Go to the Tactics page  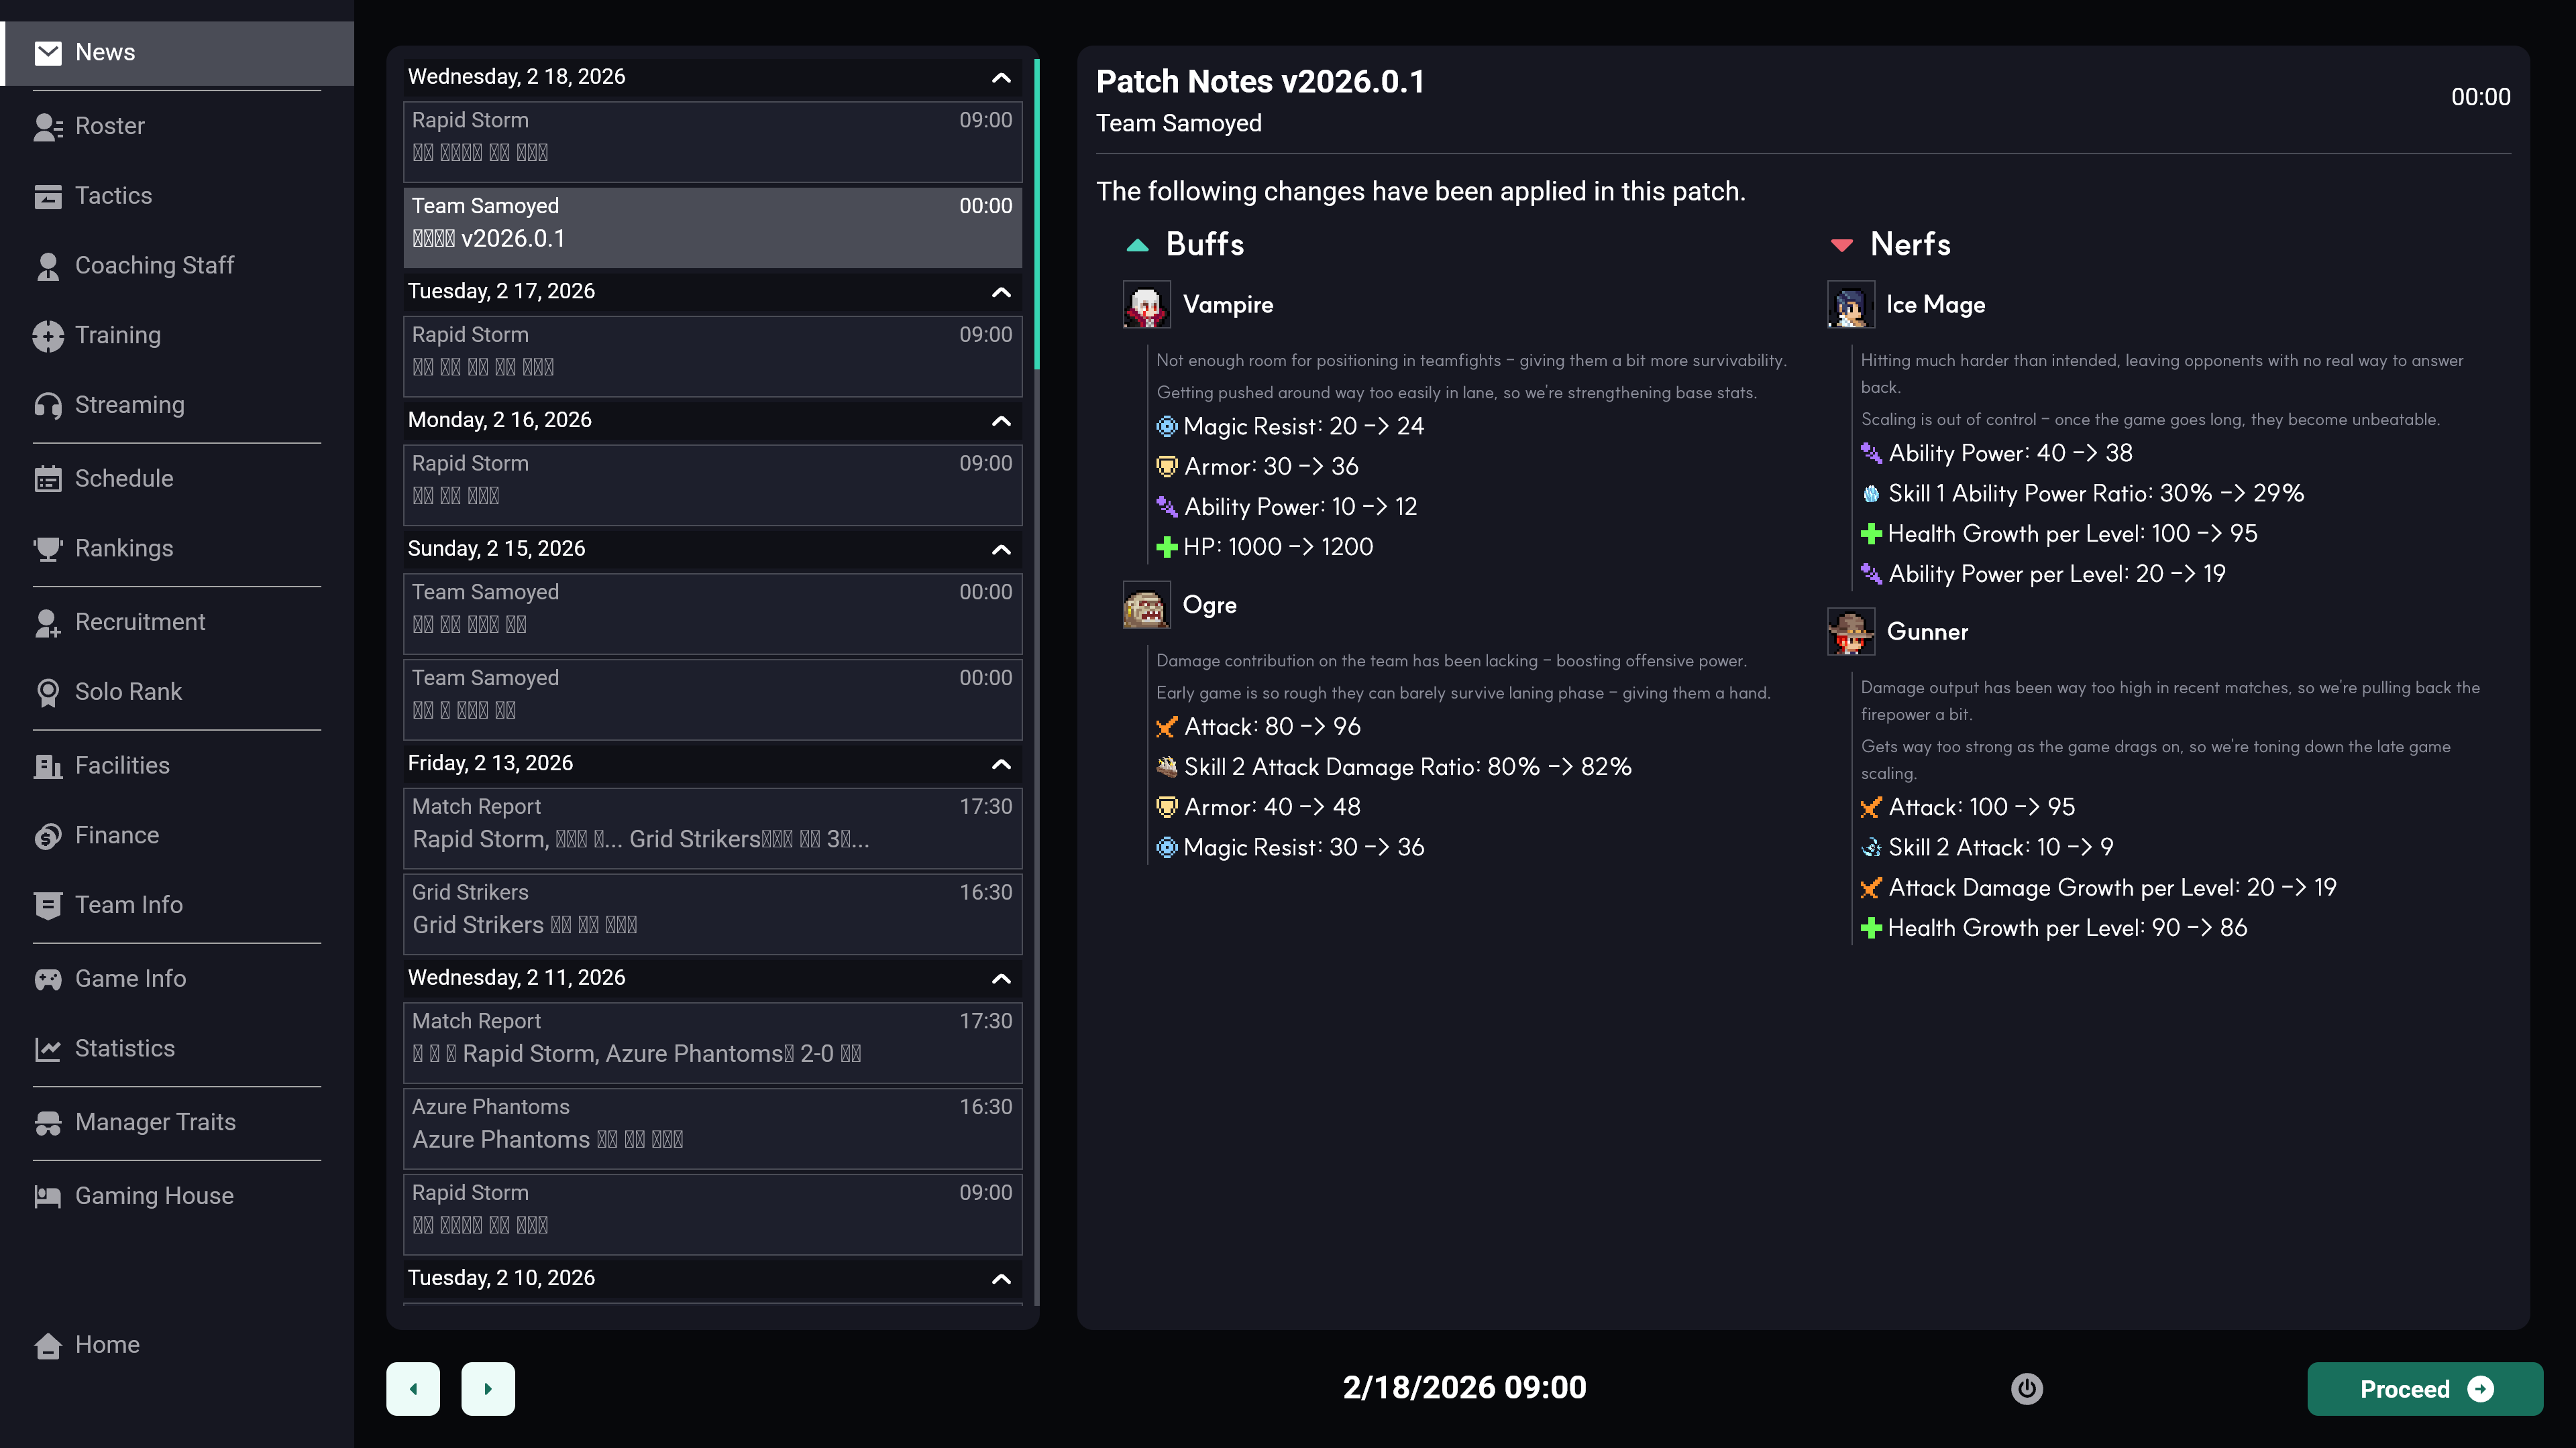113,196
